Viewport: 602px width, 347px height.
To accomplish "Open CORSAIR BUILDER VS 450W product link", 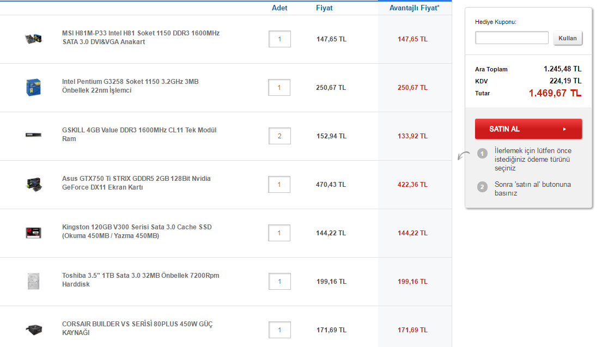I will pyautogui.click(x=137, y=328).
